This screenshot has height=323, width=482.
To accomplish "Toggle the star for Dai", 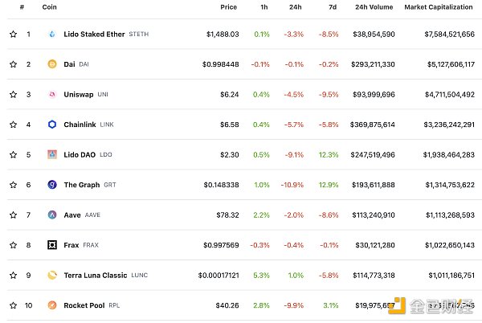I will coord(13,64).
